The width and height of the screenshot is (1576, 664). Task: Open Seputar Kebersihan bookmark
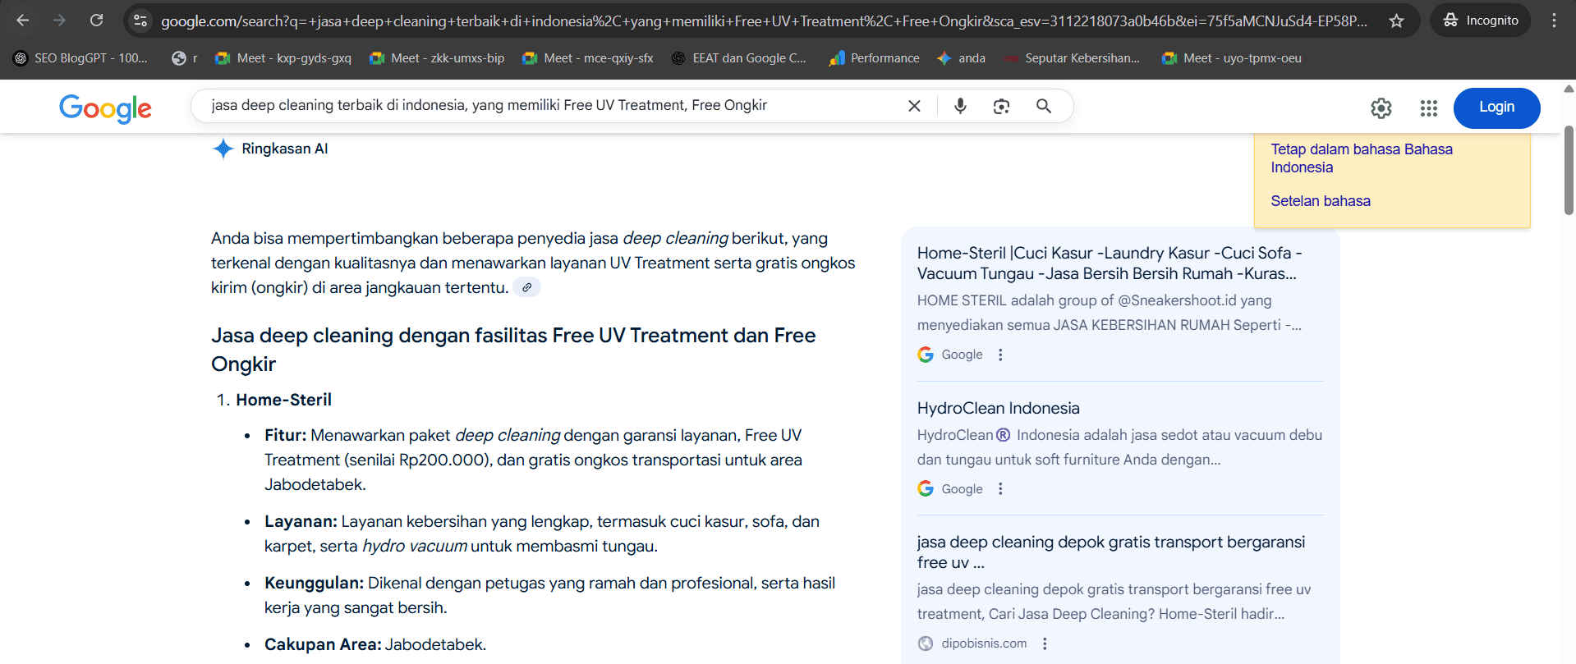pos(1072,58)
